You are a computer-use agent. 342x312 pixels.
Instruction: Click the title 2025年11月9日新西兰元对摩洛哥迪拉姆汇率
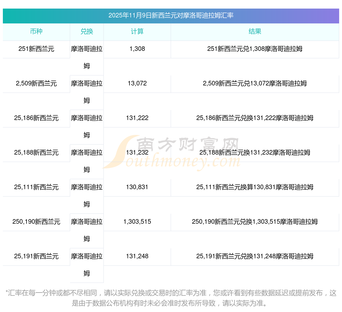(171, 15)
